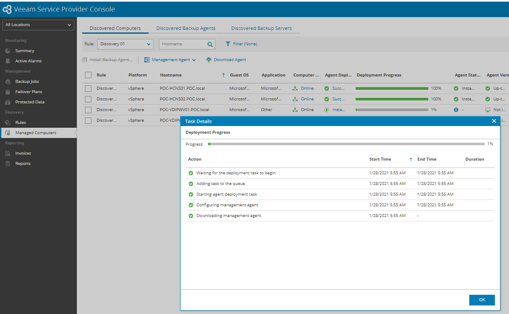Select Waiting for the deployment task row
509x314 pixels.
(340, 173)
